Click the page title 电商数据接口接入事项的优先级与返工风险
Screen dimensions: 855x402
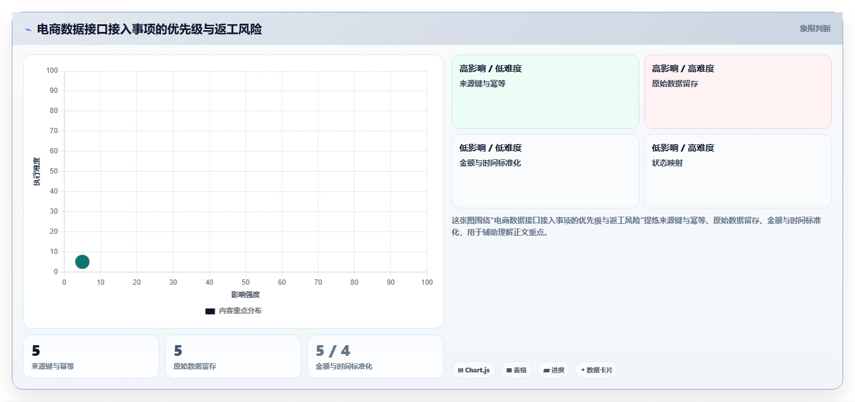149,29
